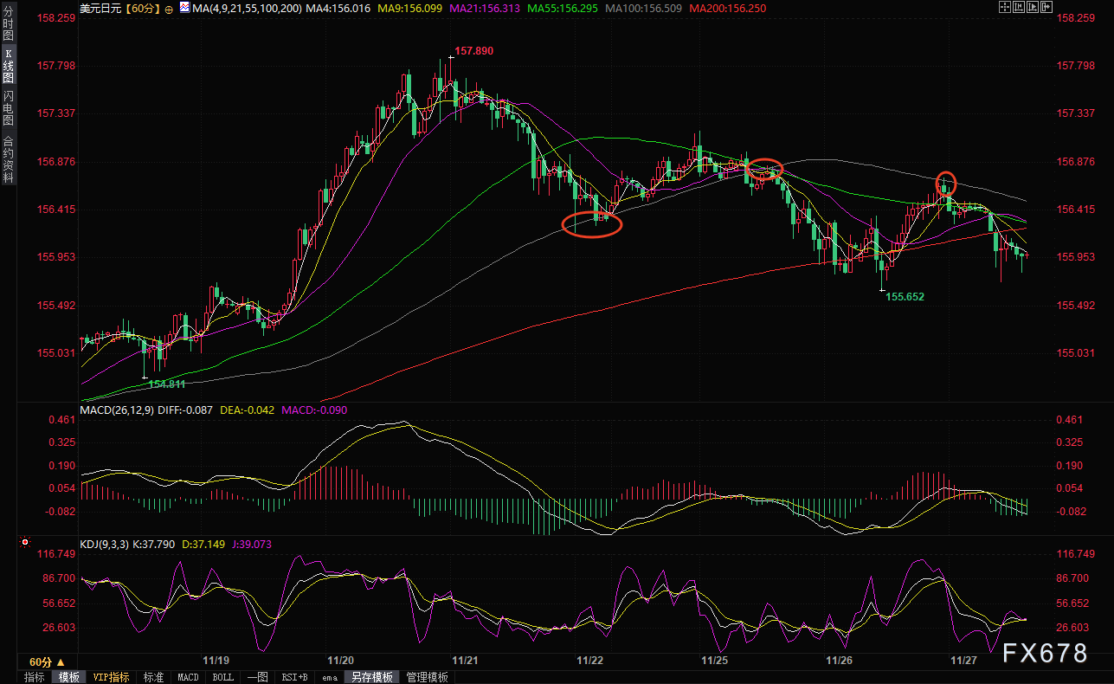1114x684 pixels.
Task: Apply the BOLL template
Action: (x=222, y=677)
